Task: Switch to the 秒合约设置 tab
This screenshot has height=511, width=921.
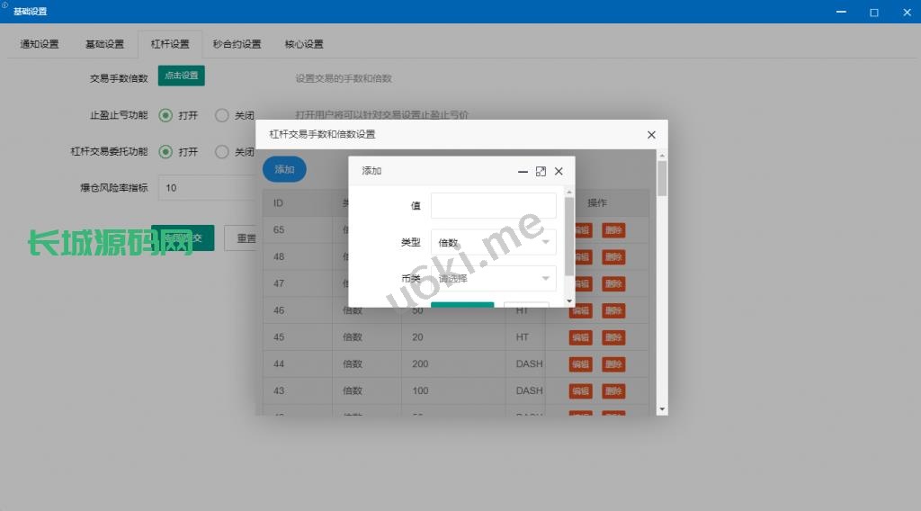Action: pyautogui.click(x=237, y=44)
